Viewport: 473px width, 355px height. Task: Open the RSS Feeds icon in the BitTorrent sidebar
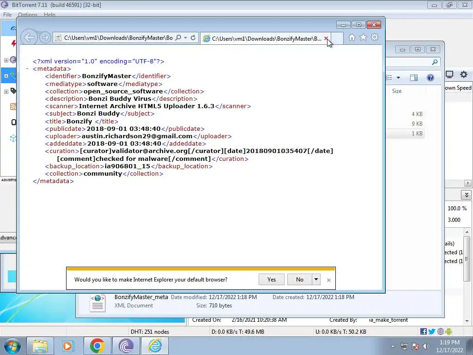(13, 107)
